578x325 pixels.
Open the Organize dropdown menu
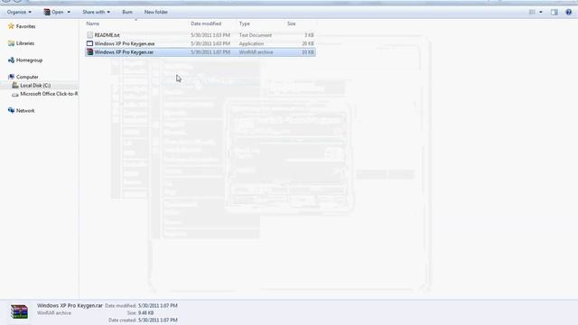click(19, 12)
